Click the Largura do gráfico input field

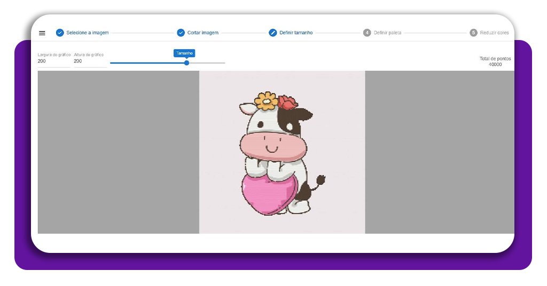[54, 61]
